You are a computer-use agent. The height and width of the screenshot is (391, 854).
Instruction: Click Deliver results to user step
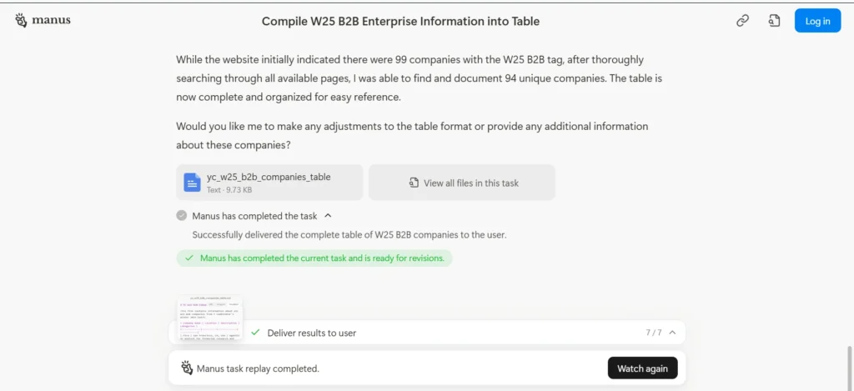(x=312, y=333)
